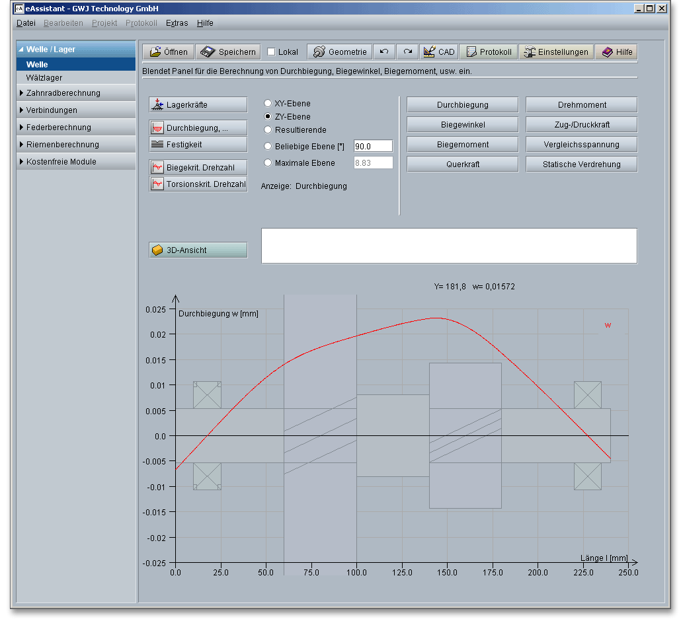Choose the Maximale Ebene radio option
This screenshot has width=681, height=619.
click(x=268, y=163)
